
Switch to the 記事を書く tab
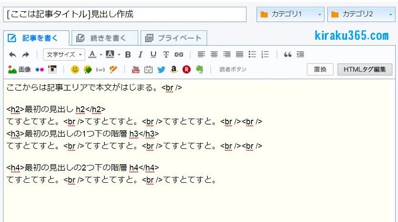(x=36, y=39)
